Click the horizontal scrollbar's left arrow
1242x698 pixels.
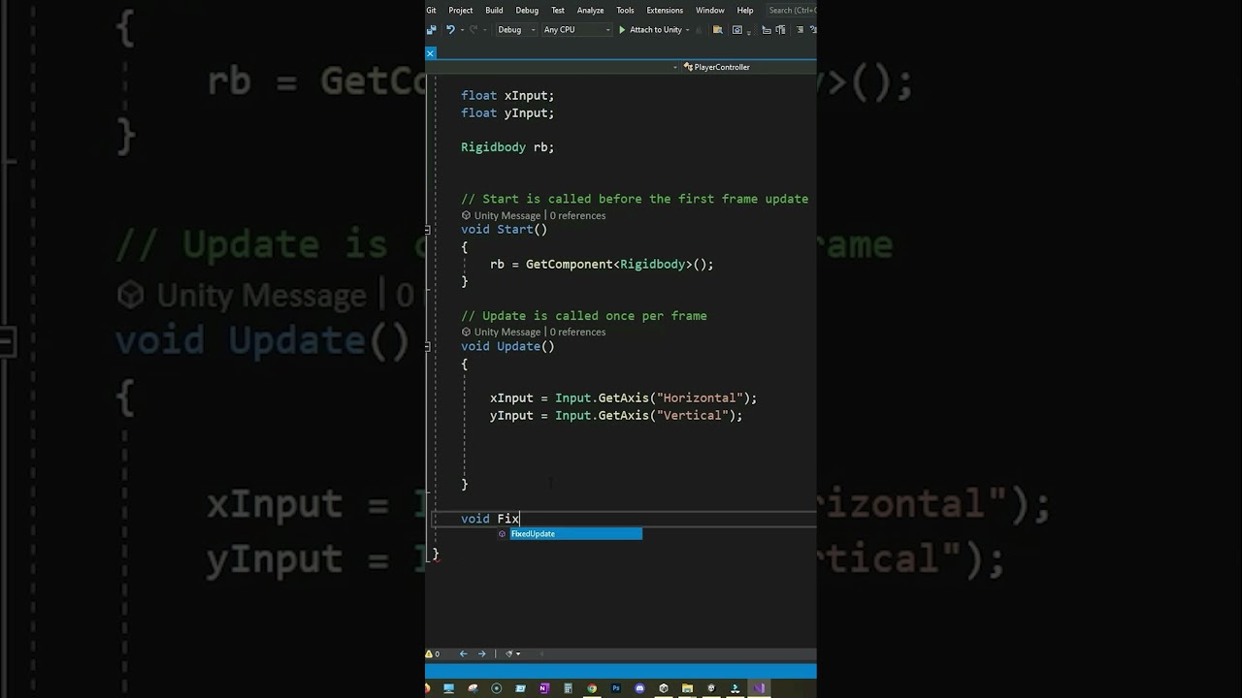pyautogui.click(x=541, y=653)
